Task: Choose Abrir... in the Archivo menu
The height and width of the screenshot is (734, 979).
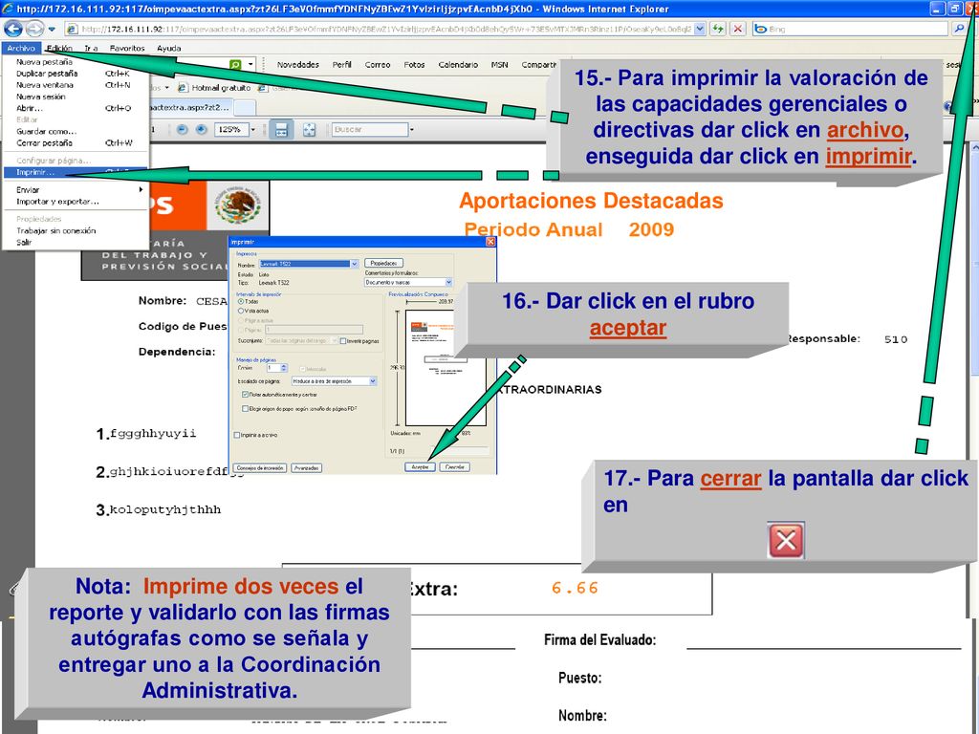Action: point(75,108)
